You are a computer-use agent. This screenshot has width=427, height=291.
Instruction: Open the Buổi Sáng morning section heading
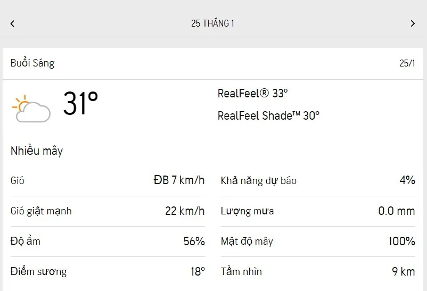pyautogui.click(x=32, y=63)
